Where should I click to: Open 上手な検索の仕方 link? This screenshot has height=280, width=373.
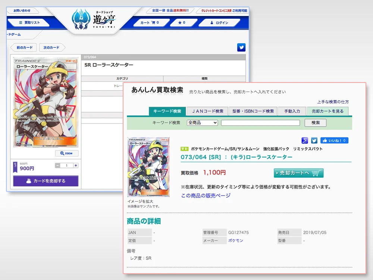[x=333, y=102]
